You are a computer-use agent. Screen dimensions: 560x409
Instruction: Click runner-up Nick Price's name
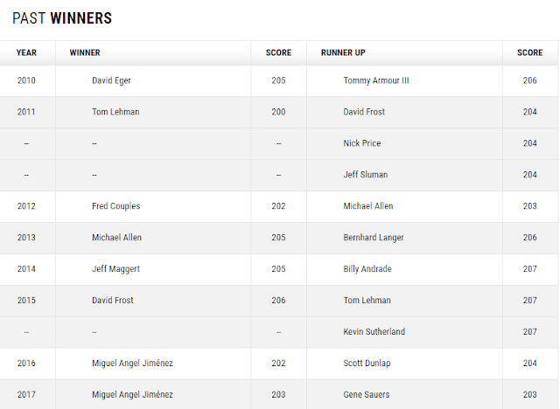coord(362,143)
